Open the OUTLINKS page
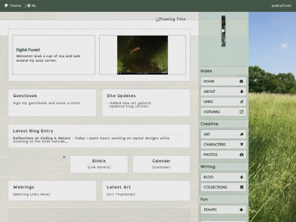296x222 pixels. (223, 112)
